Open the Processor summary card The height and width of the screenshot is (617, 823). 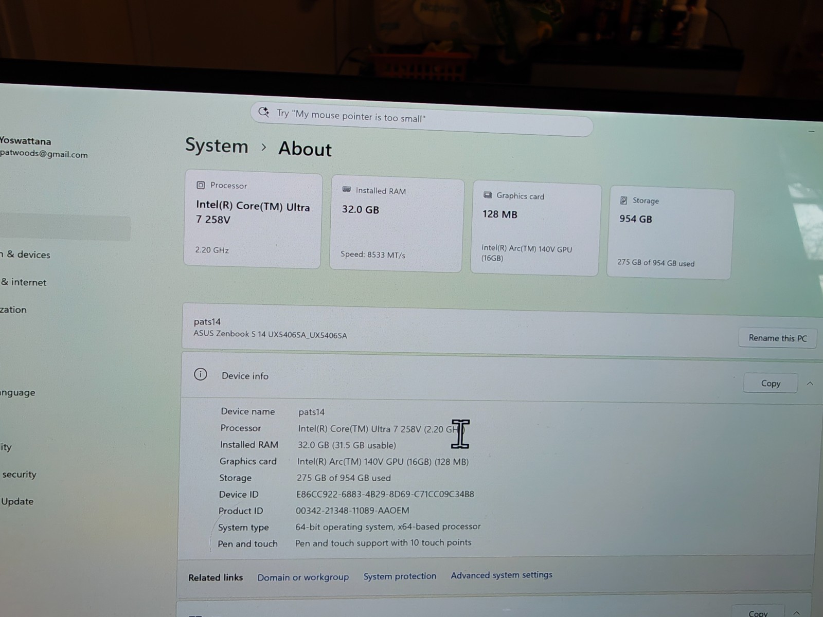click(253, 221)
